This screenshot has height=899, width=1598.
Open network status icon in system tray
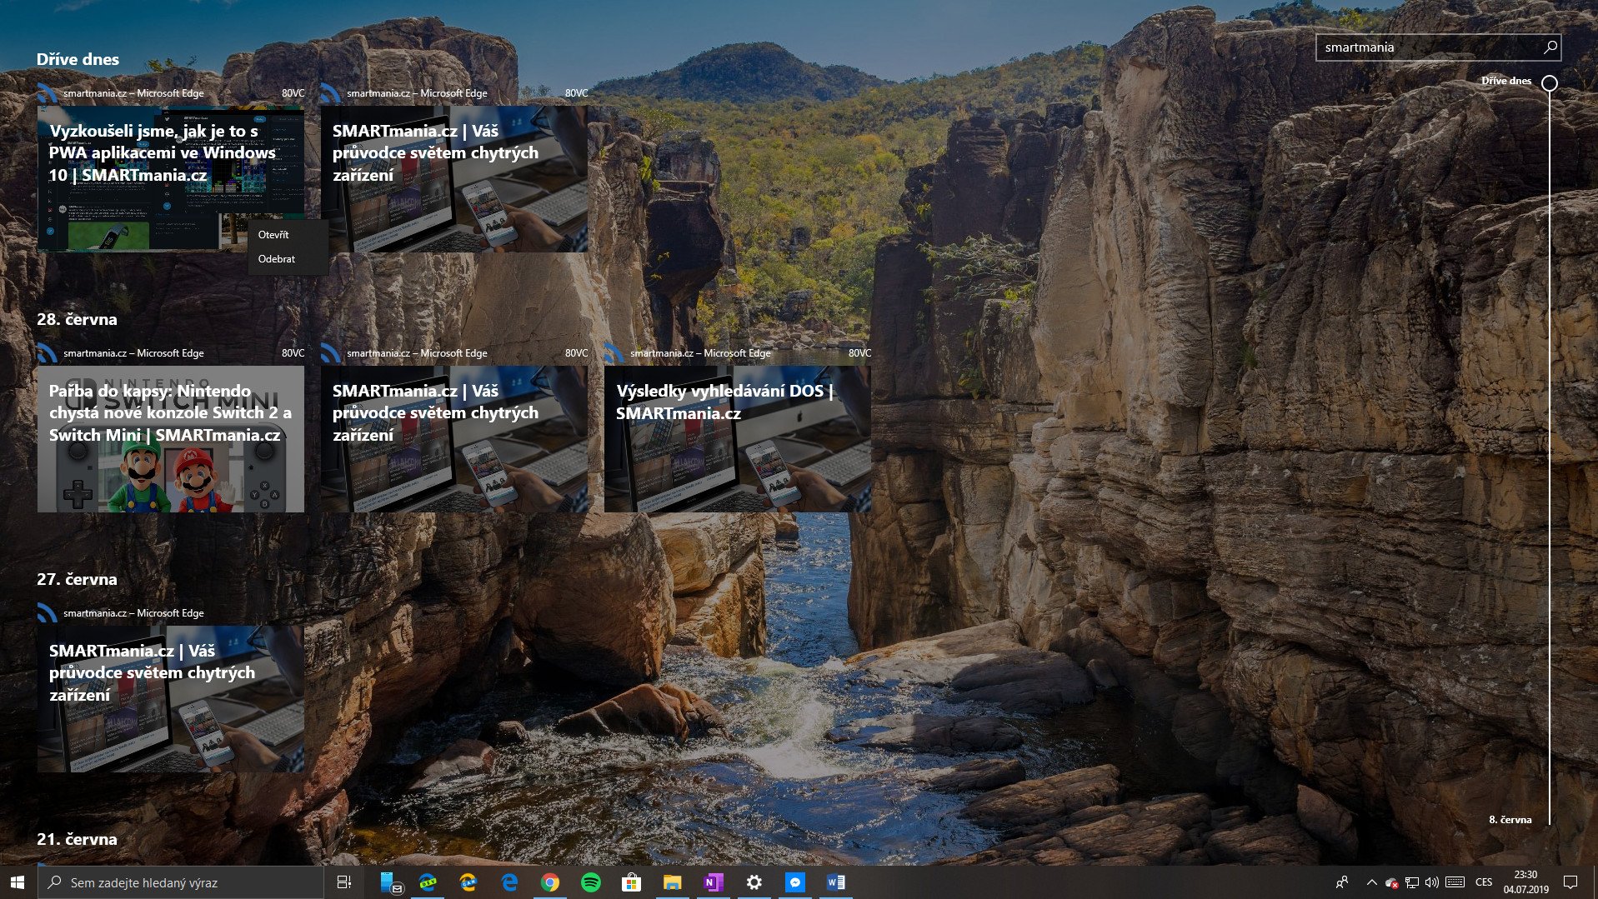tap(1412, 882)
